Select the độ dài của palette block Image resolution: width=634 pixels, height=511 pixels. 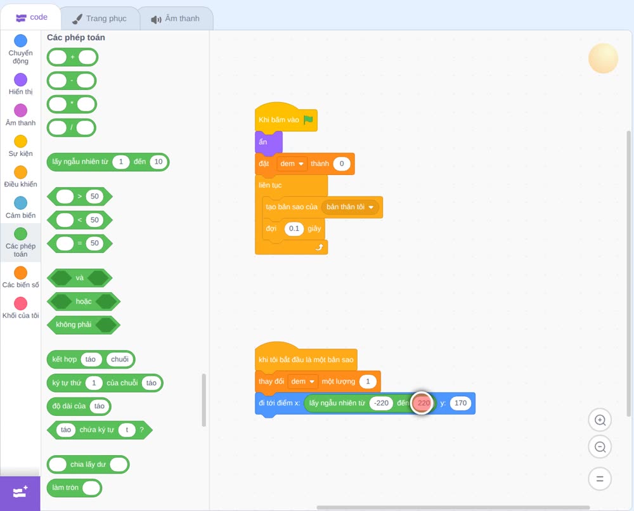click(x=79, y=406)
